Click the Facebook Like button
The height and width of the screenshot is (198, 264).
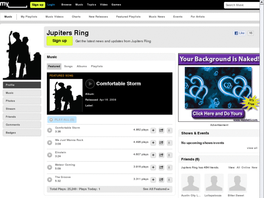click(x=239, y=33)
